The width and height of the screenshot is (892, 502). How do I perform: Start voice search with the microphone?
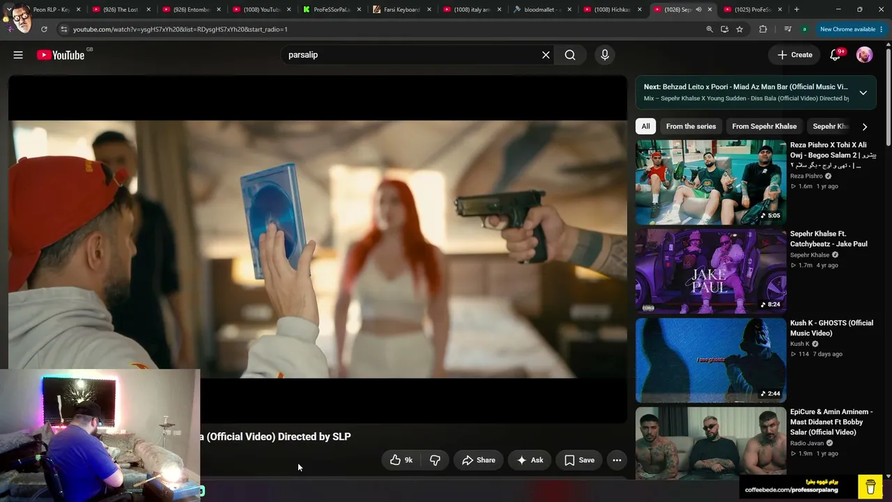click(605, 55)
